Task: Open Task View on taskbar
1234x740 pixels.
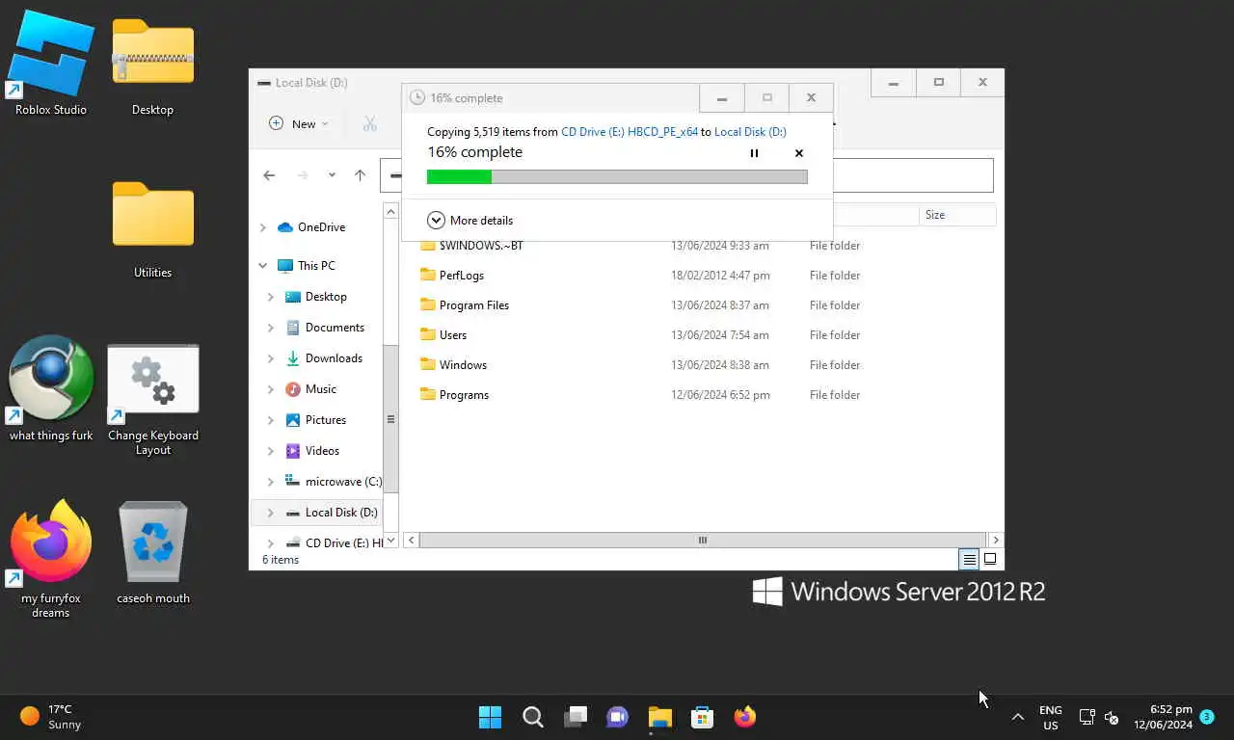Action: click(576, 717)
